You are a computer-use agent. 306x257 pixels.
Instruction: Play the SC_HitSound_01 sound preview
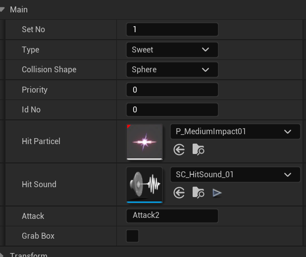click(217, 193)
